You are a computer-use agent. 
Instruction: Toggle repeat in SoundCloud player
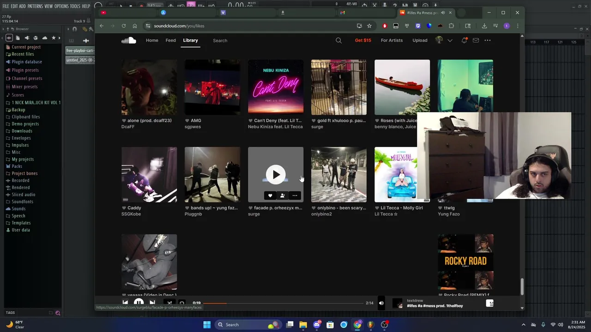181,303
